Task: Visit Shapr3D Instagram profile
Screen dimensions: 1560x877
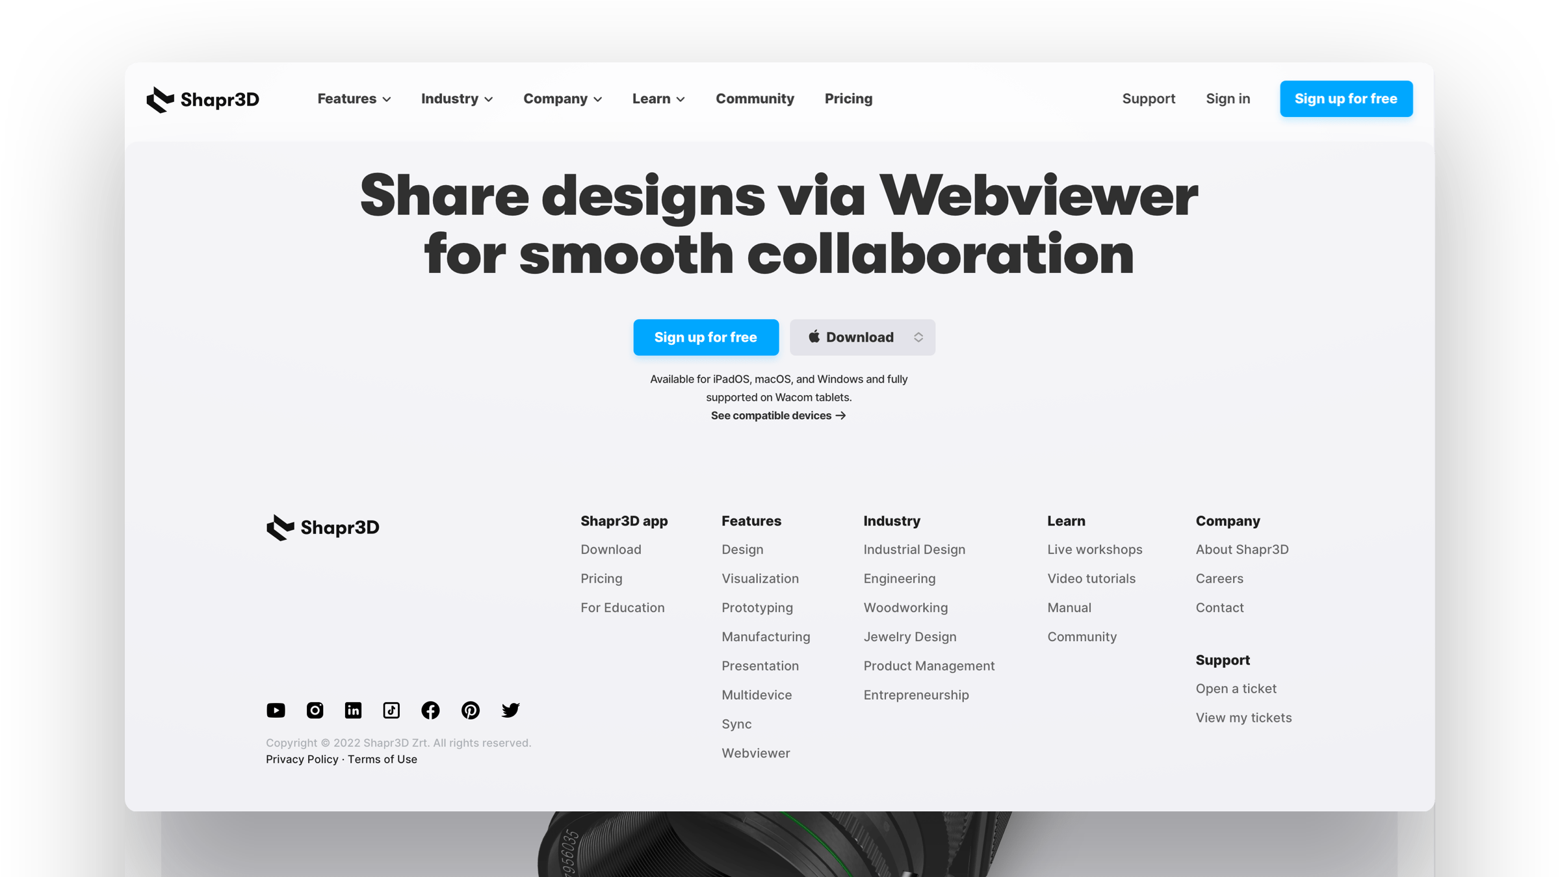Action: pyautogui.click(x=315, y=709)
